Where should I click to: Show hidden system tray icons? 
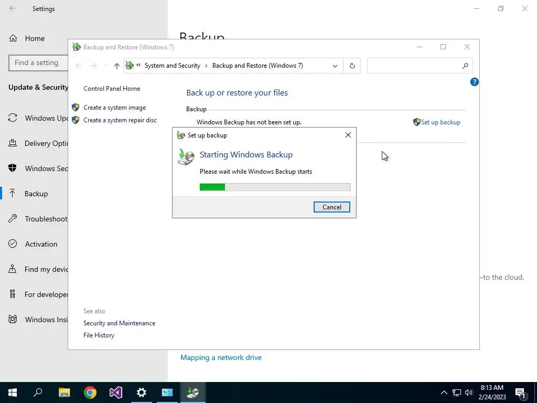(x=444, y=393)
